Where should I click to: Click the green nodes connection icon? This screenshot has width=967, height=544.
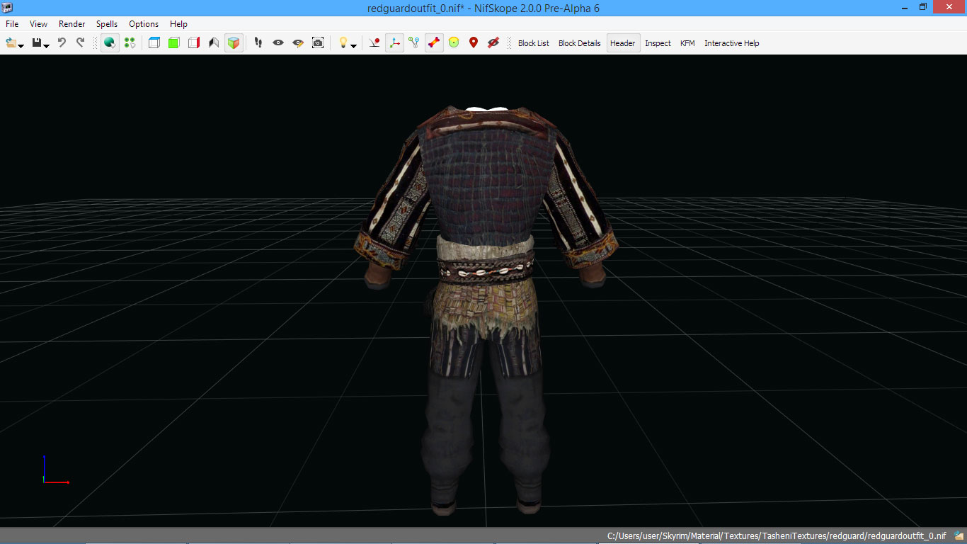coord(414,43)
